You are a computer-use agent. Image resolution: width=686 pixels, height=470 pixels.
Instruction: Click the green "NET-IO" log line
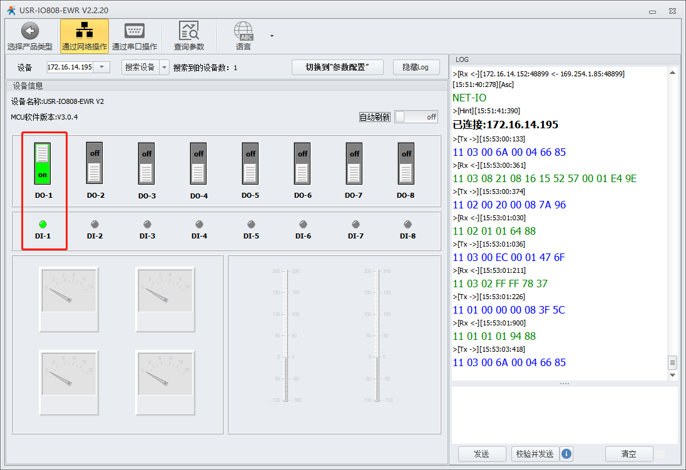(x=469, y=98)
